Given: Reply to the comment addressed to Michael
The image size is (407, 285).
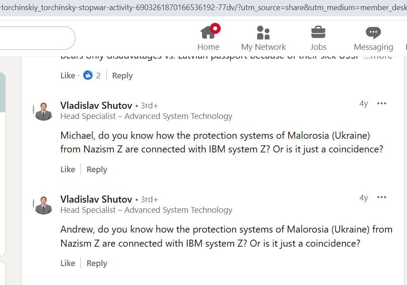Looking at the screenshot, I should coord(97,170).
